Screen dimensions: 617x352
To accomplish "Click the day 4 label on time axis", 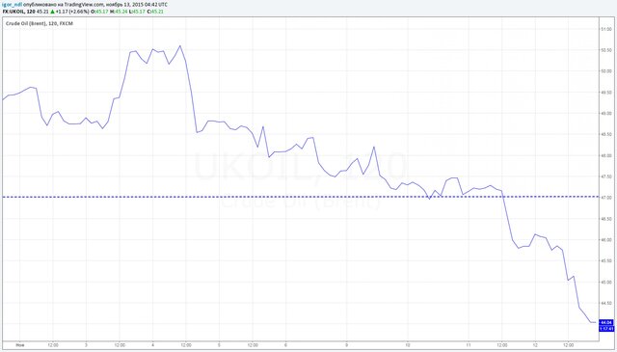I will [x=152, y=345].
